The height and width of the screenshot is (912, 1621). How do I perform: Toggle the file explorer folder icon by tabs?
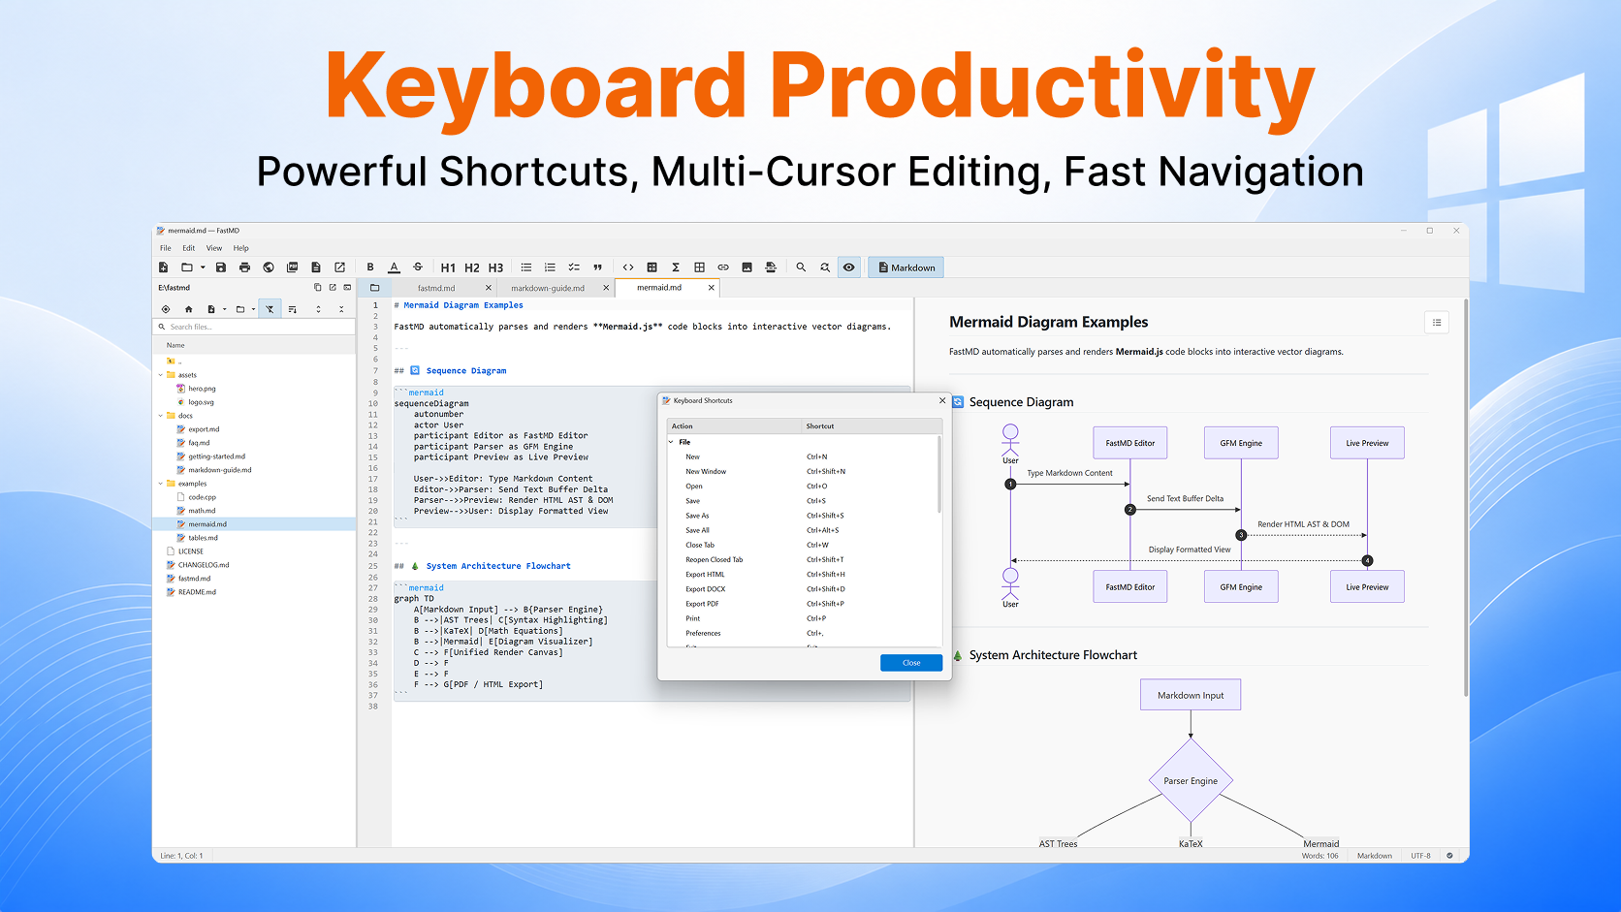374,288
